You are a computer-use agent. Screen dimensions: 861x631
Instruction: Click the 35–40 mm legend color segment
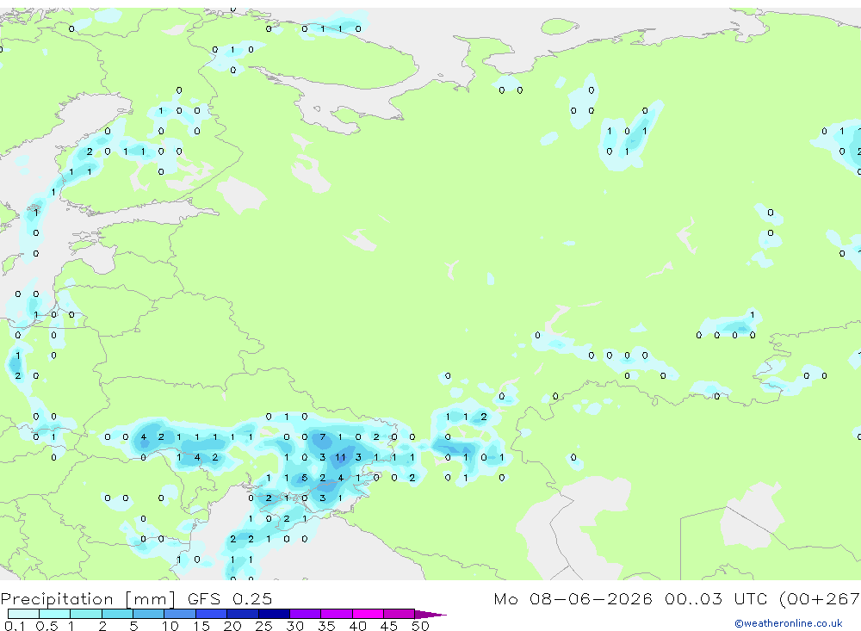point(336,614)
